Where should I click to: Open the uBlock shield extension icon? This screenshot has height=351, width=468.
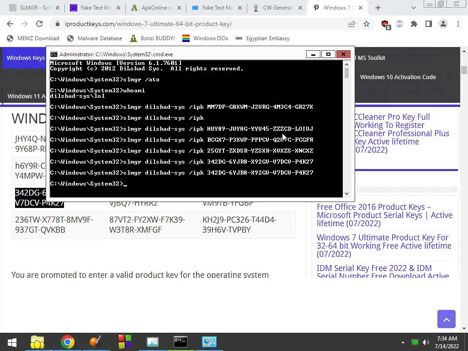tap(385, 24)
